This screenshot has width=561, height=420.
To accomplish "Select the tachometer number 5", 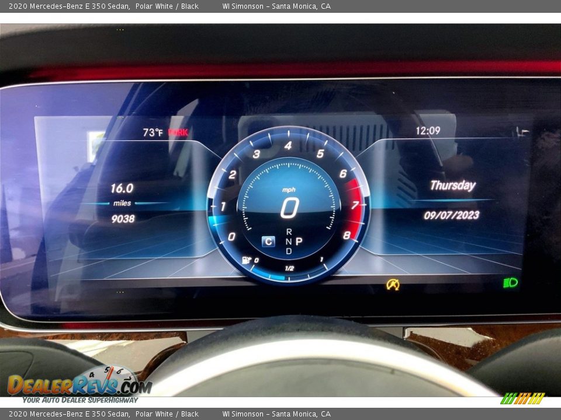I will [x=320, y=153].
